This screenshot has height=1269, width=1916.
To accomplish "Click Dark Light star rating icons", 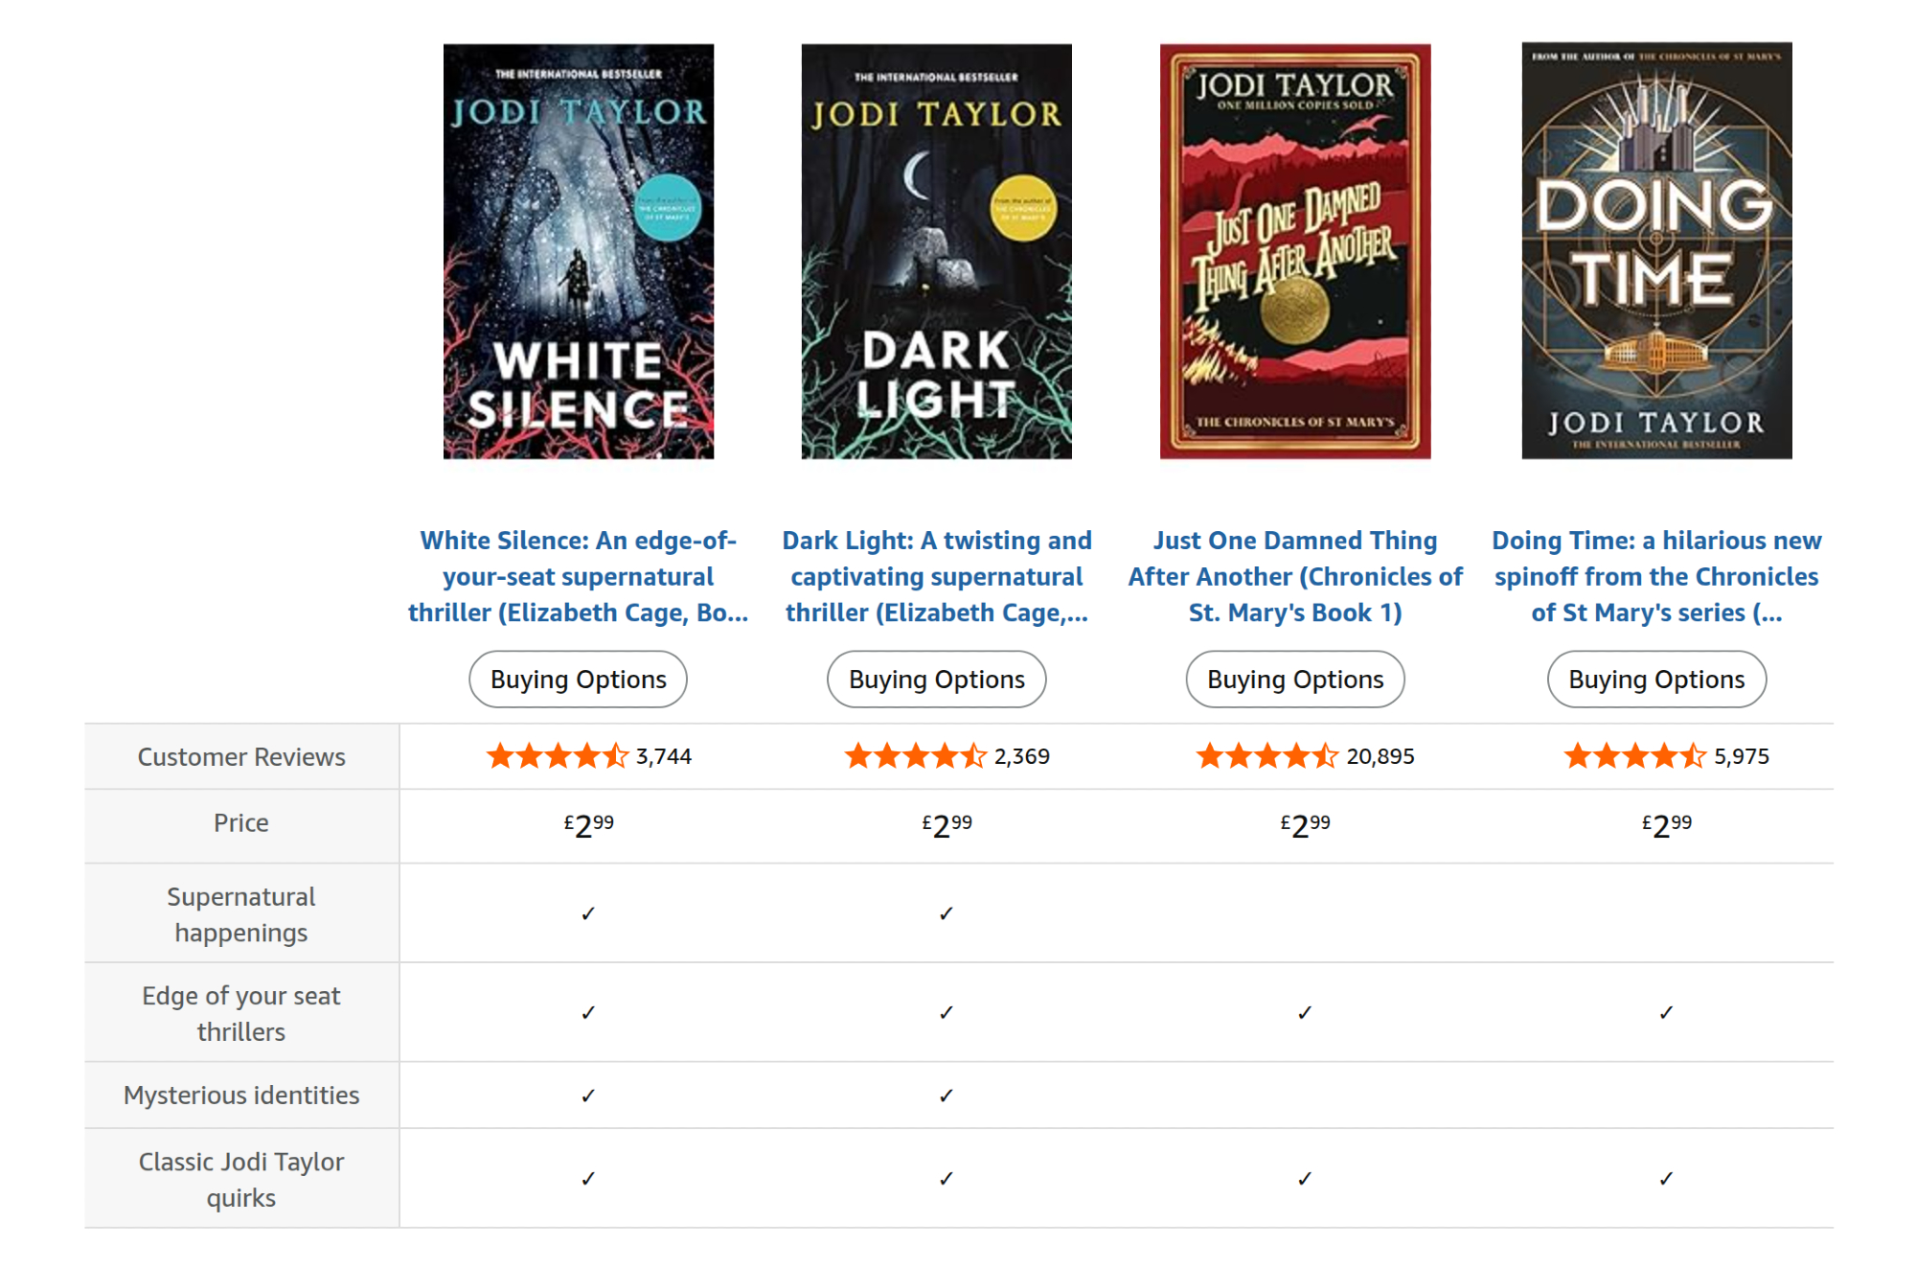I will click(x=915, y=756).
